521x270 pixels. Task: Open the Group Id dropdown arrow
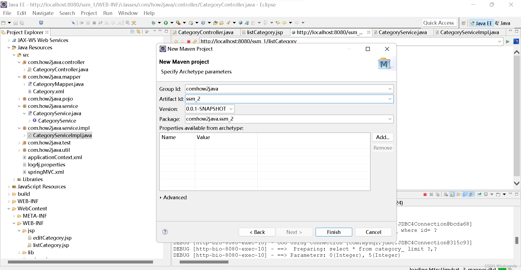[x=390, y=89]
